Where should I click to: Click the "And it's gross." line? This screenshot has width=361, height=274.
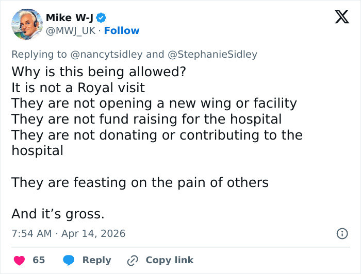(58, 214)
